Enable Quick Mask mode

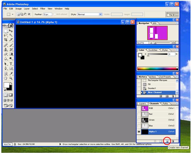[x=11, y=95]
